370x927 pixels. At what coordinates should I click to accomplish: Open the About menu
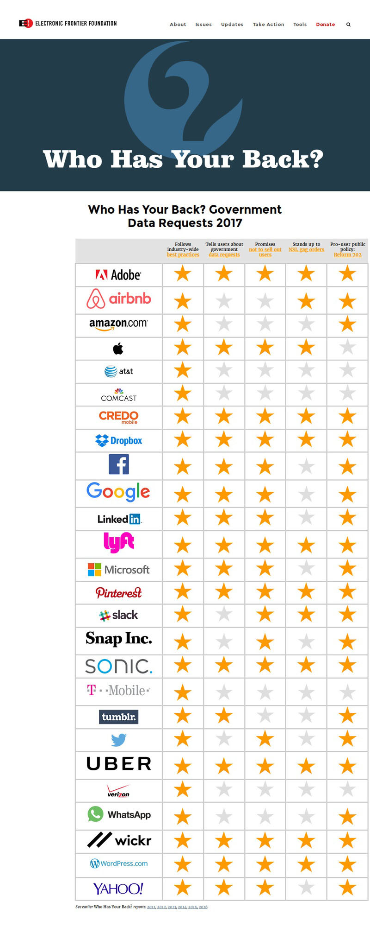click(x=178, y=25)
